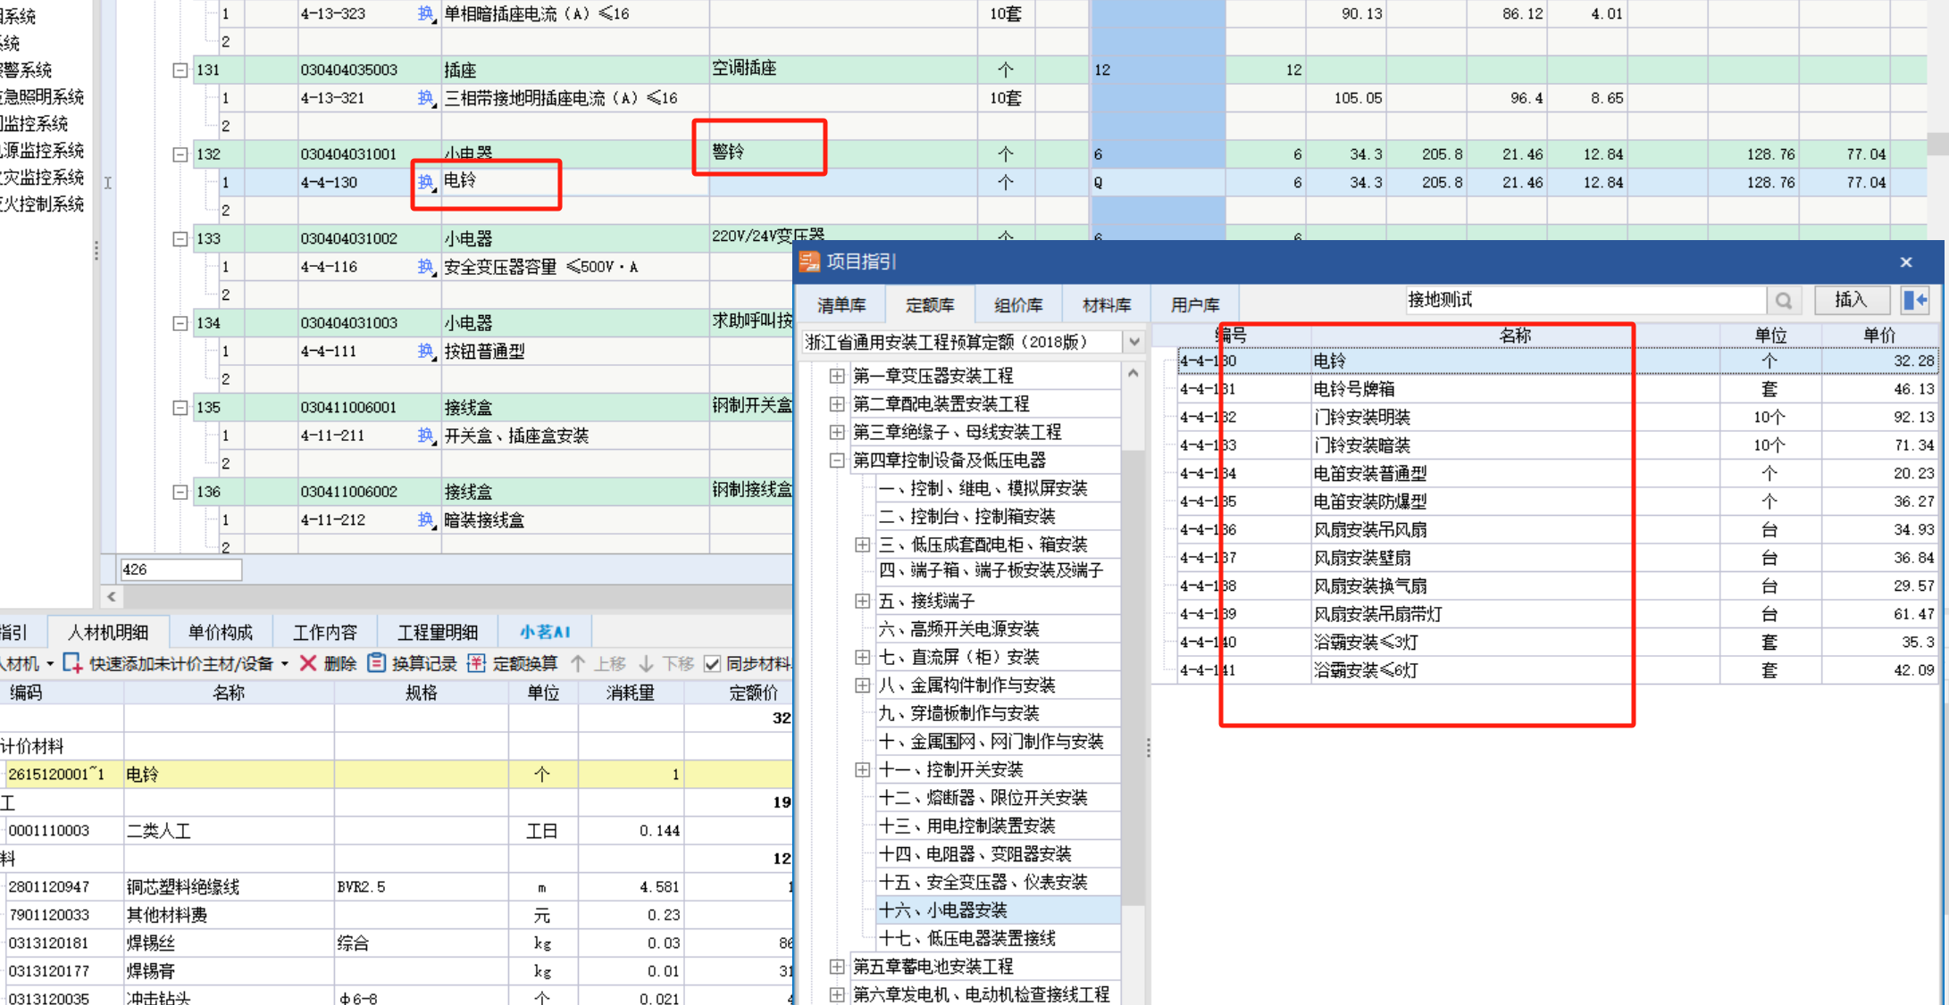Select quota row 电铃号牌箱
The image size is (1949, 1005).
tap(1558, 389)
